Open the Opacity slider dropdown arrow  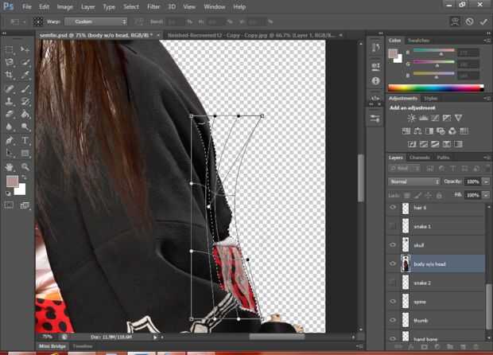click(x=486, y=181)
